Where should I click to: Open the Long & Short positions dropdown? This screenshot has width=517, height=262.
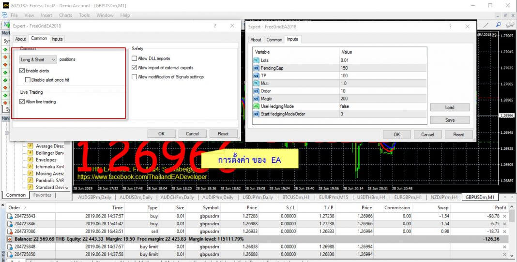pyautogui.click(x=38, y=59)
